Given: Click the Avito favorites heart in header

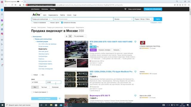Looking at the screenshot, I should pyautogui.click(x=125, y=9).
